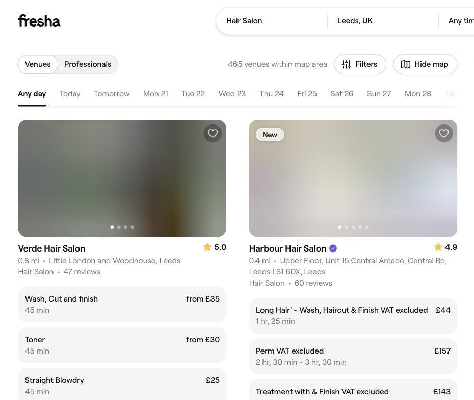Hide the map view
Image resolution: width=474 pixels, height=400 pixels.
(x=425, y=64)
